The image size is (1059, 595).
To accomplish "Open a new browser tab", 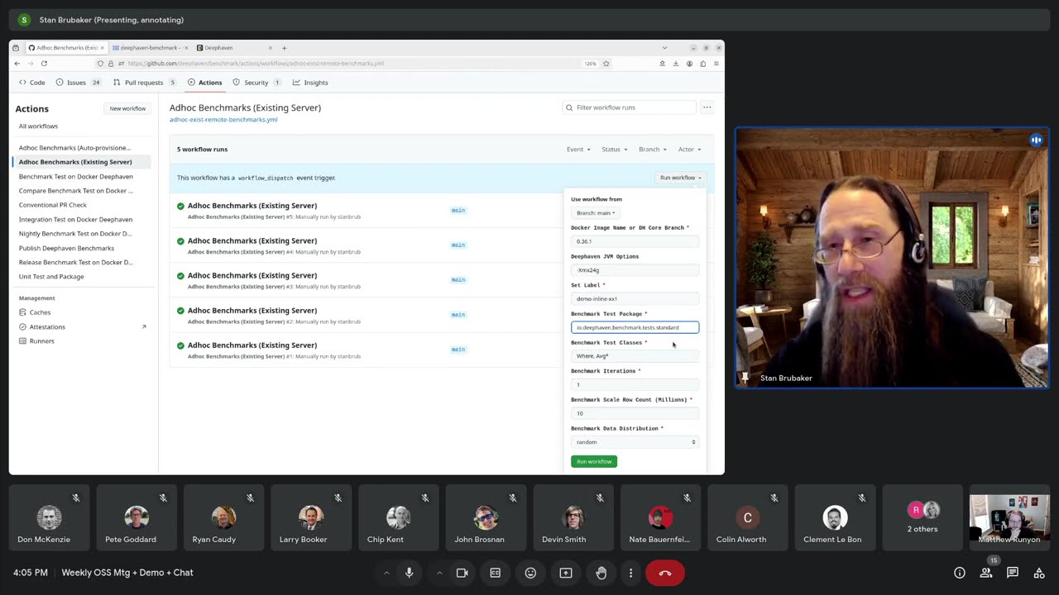I will [284, 48].
